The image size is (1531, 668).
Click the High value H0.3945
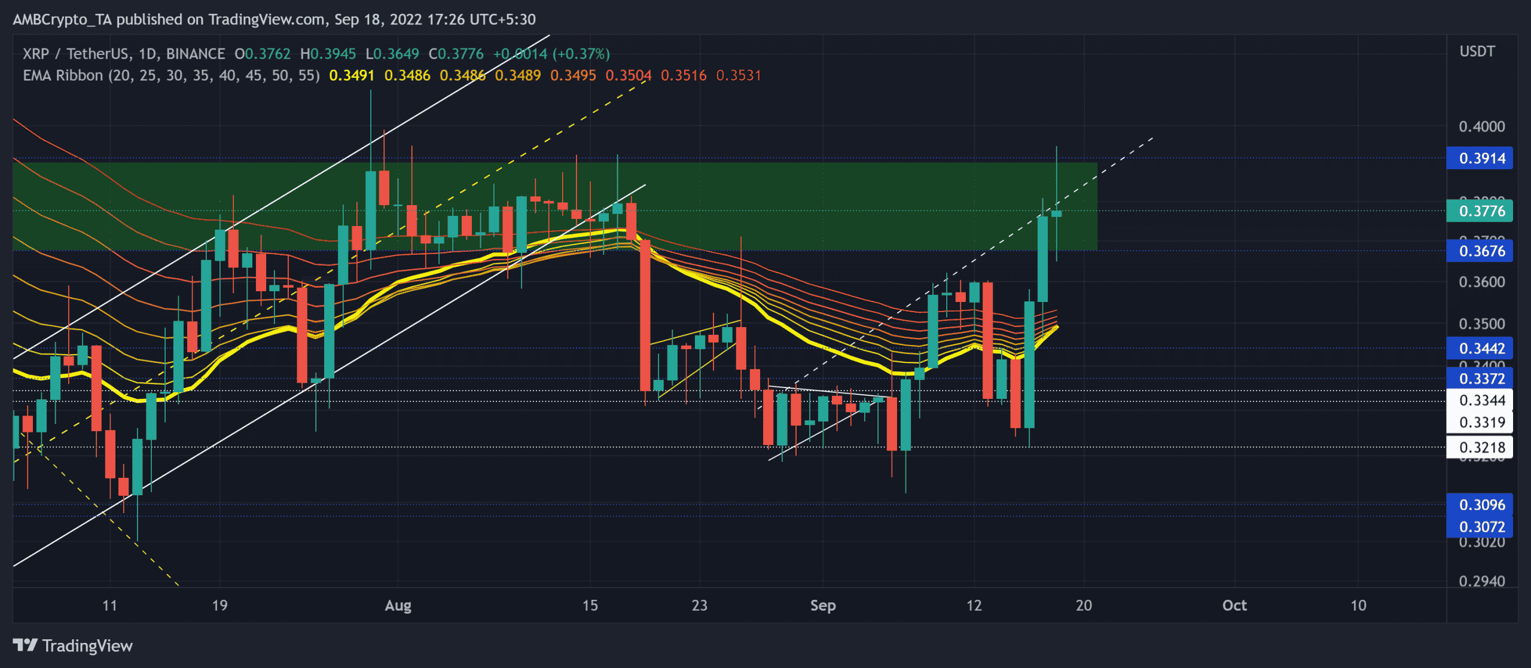point(328,54)
